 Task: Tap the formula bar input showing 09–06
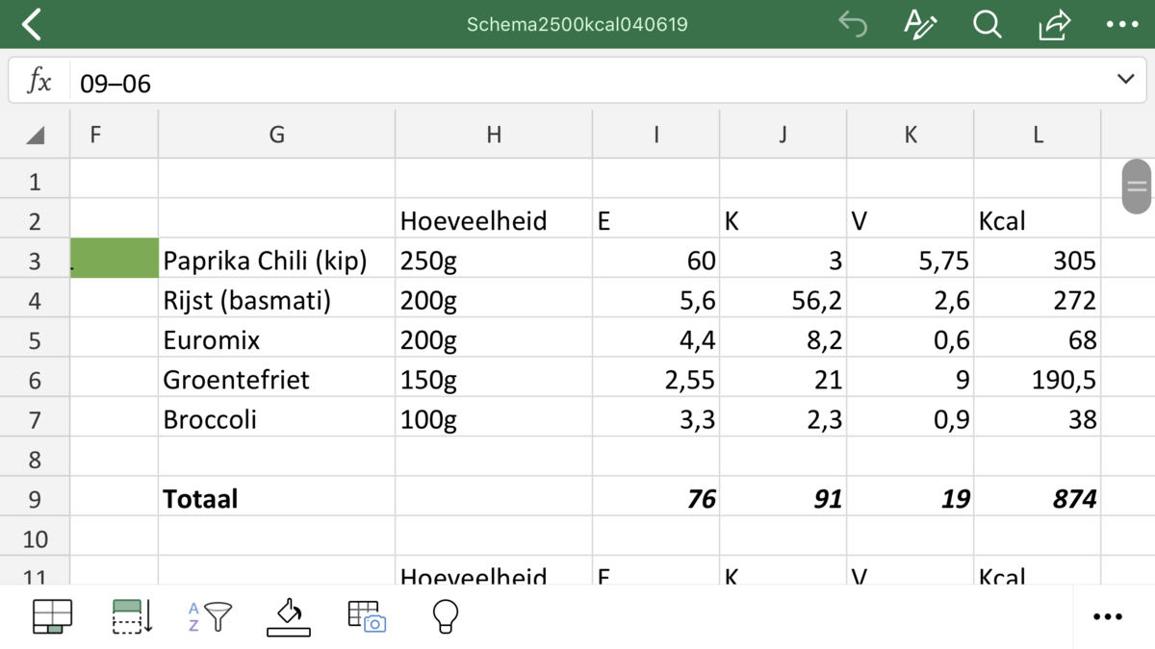pyautogui.click(x=577, y=83)
